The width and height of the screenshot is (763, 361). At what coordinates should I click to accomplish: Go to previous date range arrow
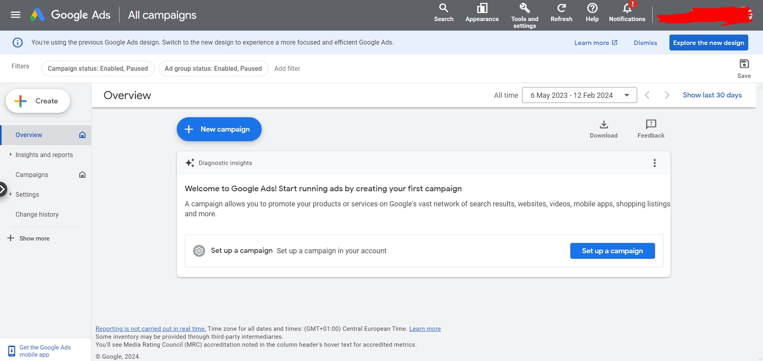(x=648, y=95)
